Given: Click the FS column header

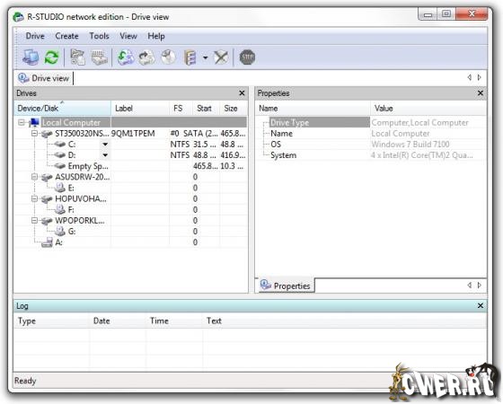Looking at the screenshot, I should [x=181, y=109].
